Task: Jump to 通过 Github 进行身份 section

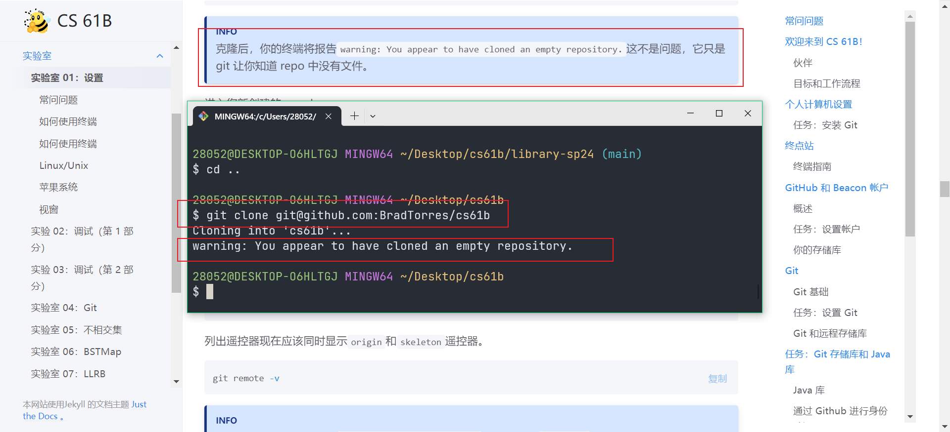Action: [x=840, y=411]
